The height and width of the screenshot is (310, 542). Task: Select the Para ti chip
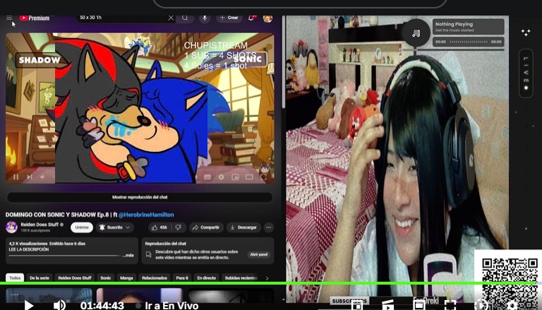pyautogui.click(x=182, y=278)
